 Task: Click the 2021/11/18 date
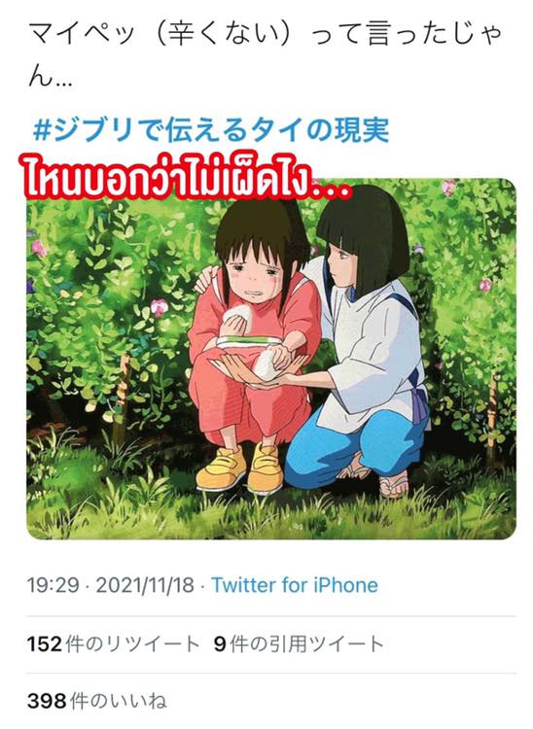pos(145,585)
